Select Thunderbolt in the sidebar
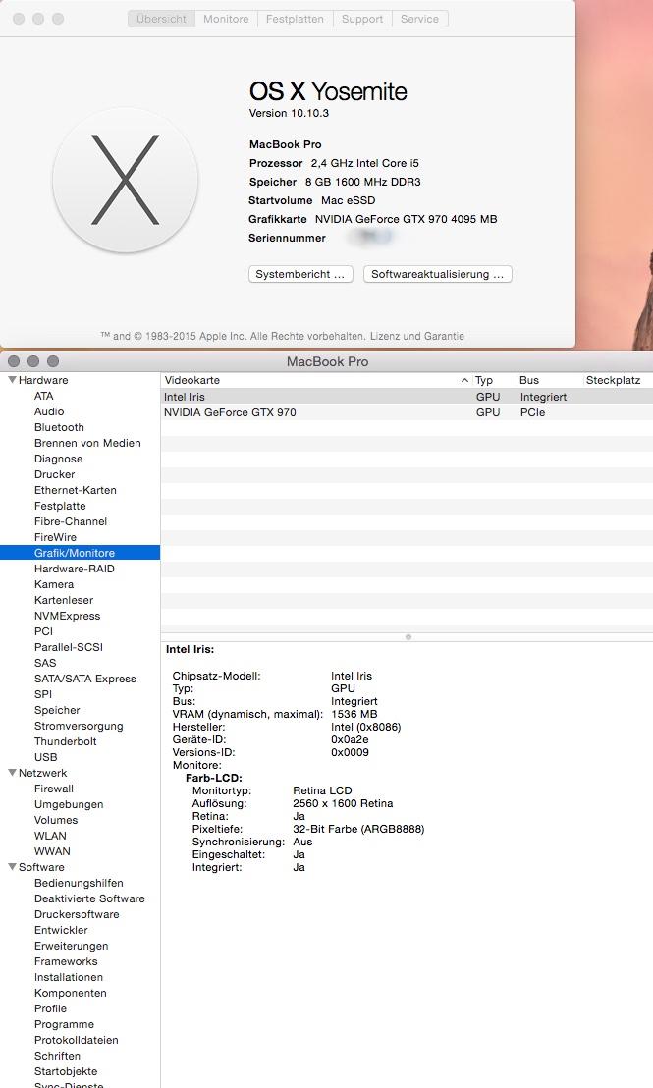The width and height of the screenshot is (653, 1088). [x=65, y=741]
